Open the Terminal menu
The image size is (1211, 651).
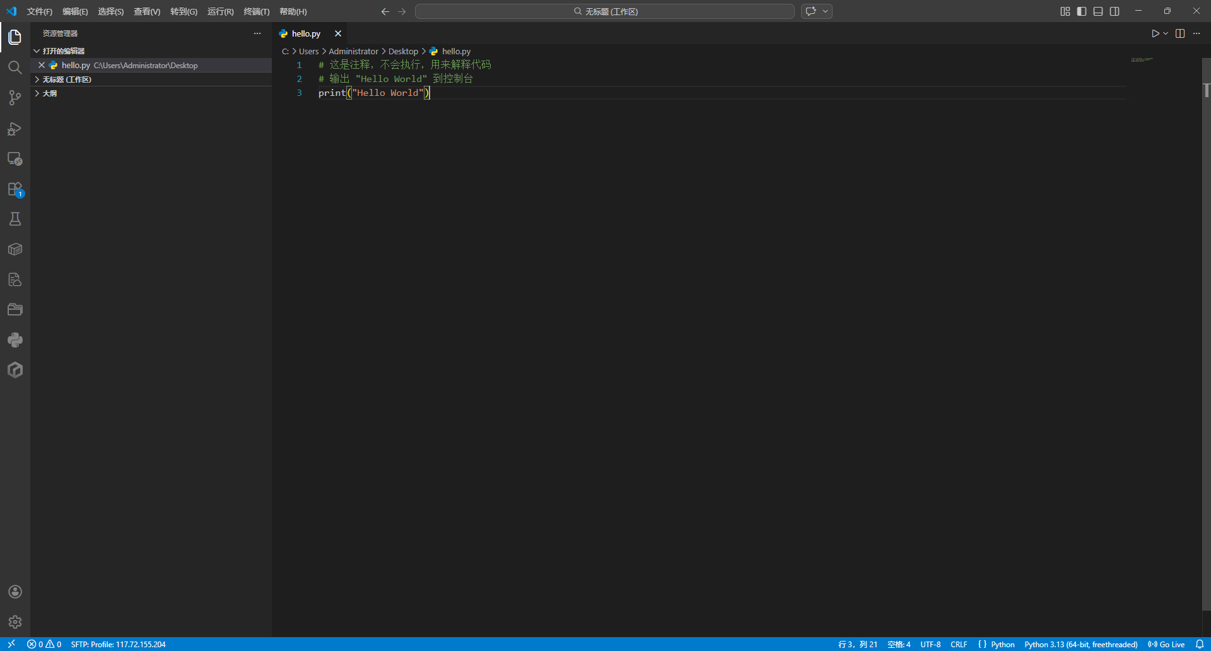coord(256,11)
